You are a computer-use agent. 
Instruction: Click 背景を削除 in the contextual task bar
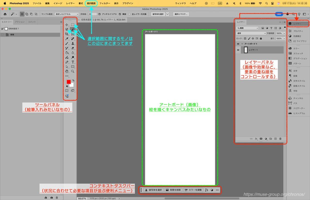click(x=173, y=190)
